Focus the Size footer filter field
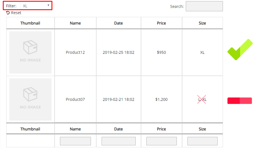The width and height of the screenshot is (257, 149). tap(202, 141)
